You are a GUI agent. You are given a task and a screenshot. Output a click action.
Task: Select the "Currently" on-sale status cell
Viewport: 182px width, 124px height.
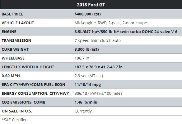tap(83, 111)
